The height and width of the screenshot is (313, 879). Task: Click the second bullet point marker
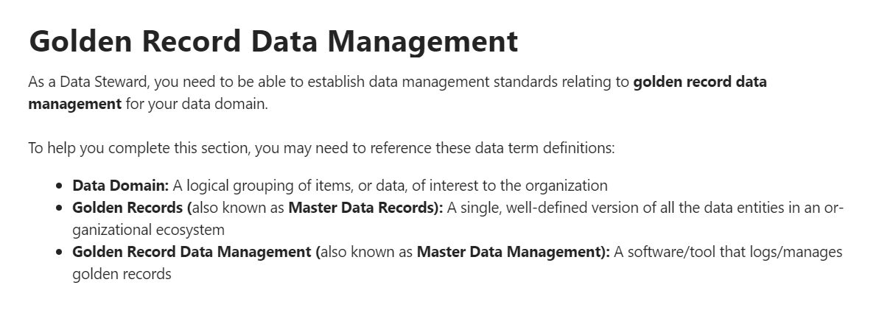60,208
